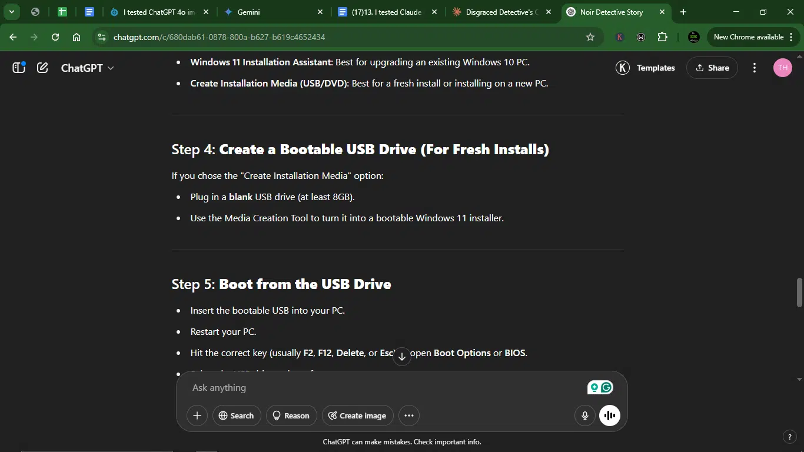
Task: Open the tab search dropdown arrow
Action: tap(11, 12)
